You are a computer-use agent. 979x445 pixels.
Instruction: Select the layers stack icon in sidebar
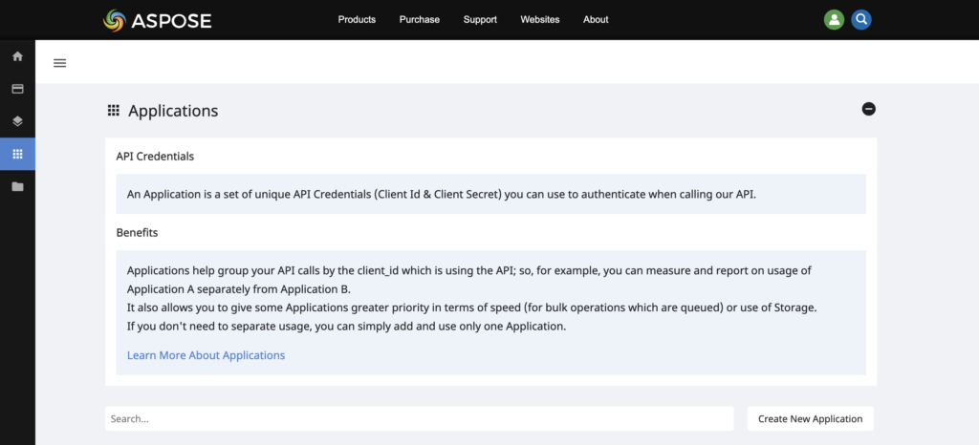[x=17, y=121]
